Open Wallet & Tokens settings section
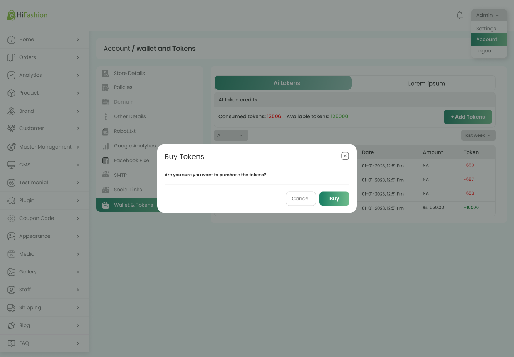This screenshot has width=514, height=357. coord(127,205)
